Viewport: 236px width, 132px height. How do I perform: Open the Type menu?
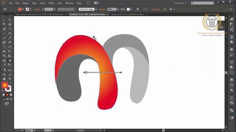point(34,3)
